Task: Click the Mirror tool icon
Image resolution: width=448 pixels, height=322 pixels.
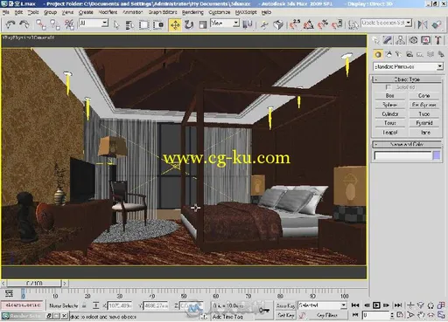Action: click(423, 24)
